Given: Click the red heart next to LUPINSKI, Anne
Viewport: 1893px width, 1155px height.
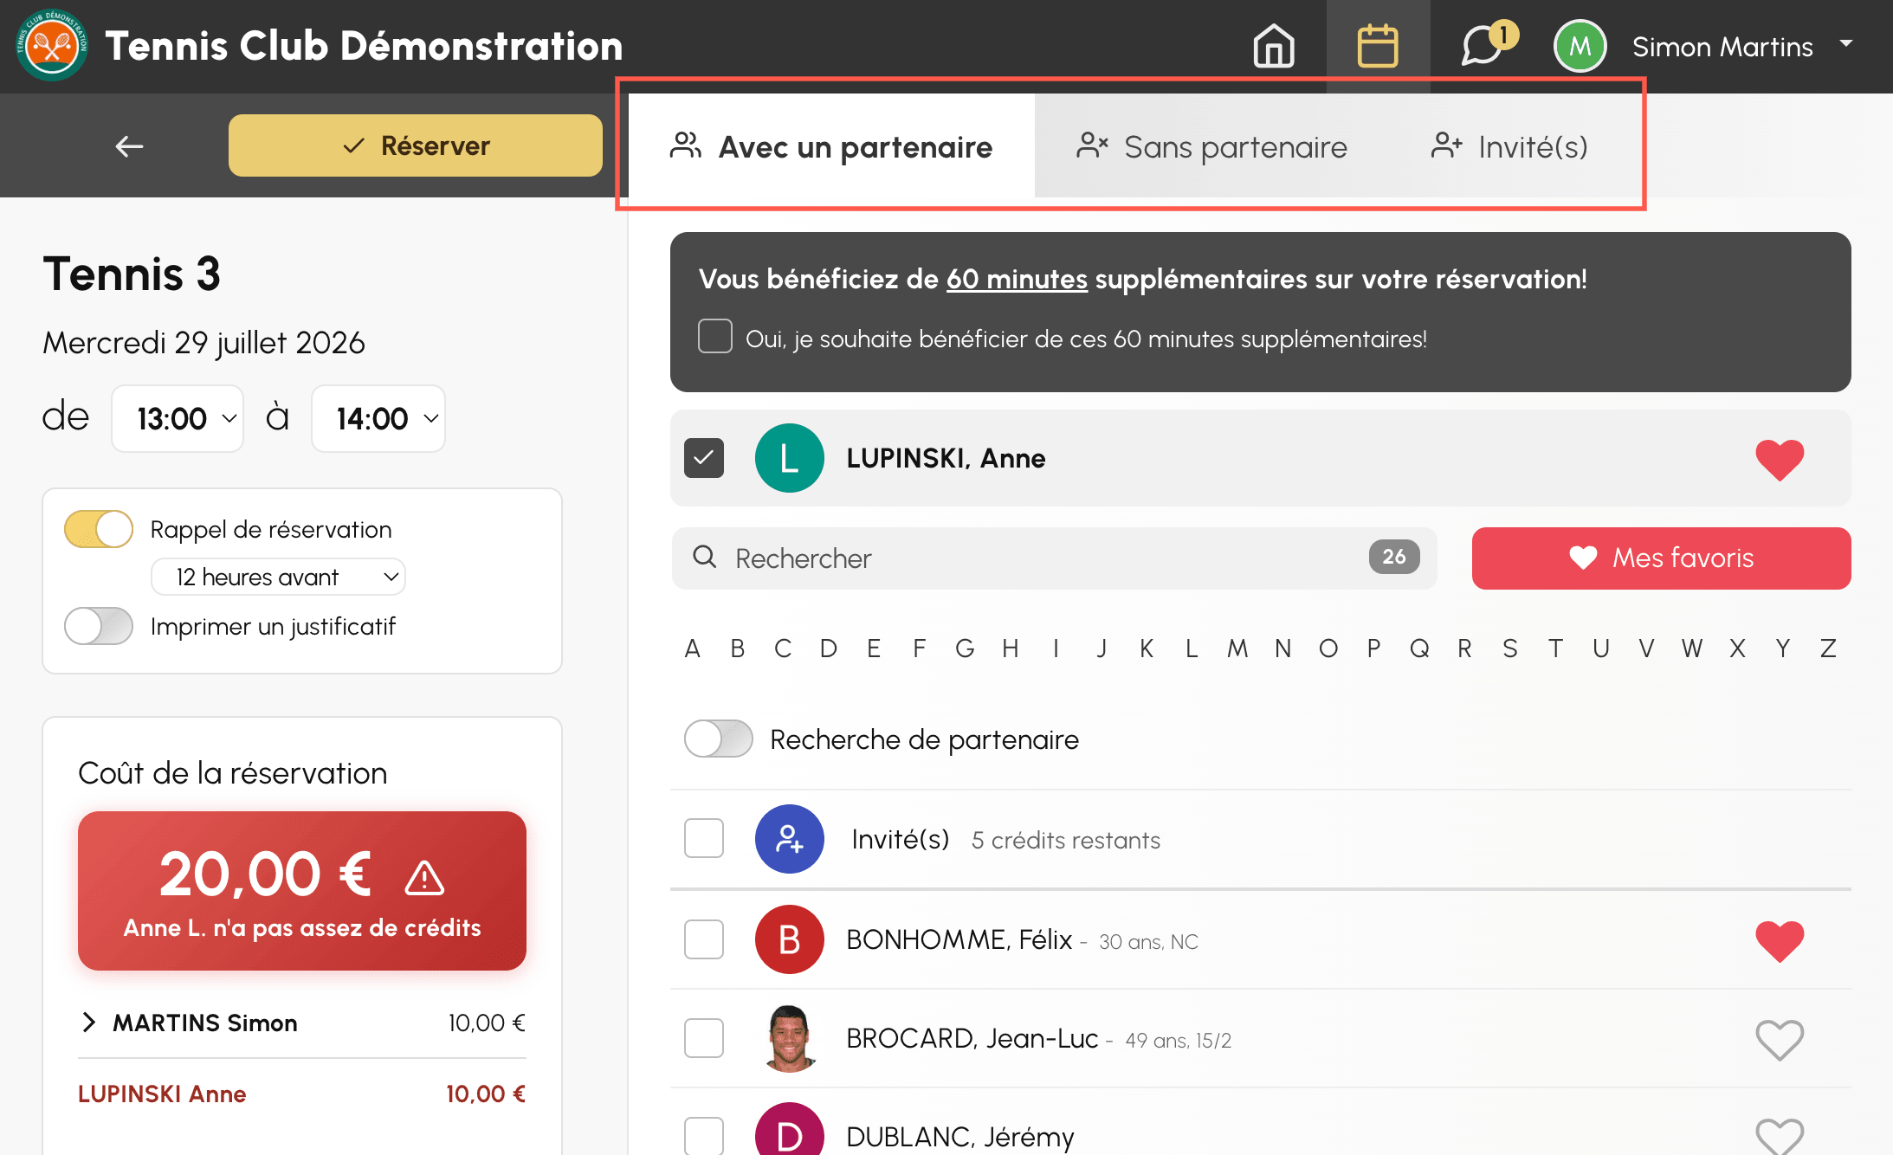Looking at the screenshot, I should click(1780, 459).
